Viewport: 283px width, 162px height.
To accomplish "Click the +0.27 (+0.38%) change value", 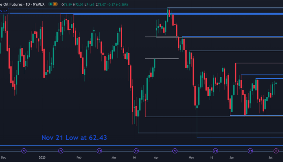I will [x=120, y=4].
